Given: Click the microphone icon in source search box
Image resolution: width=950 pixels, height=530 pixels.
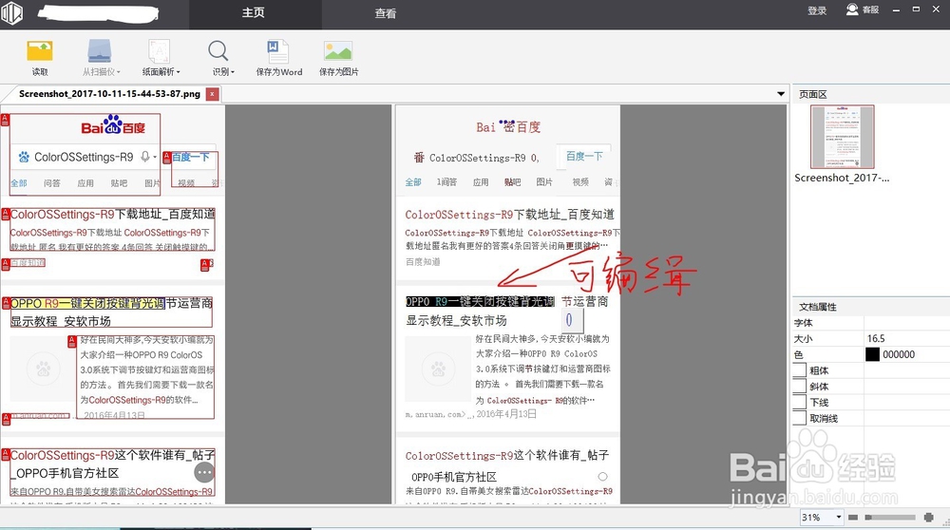Looking at the screenshot, I should (x=145, y=157).
